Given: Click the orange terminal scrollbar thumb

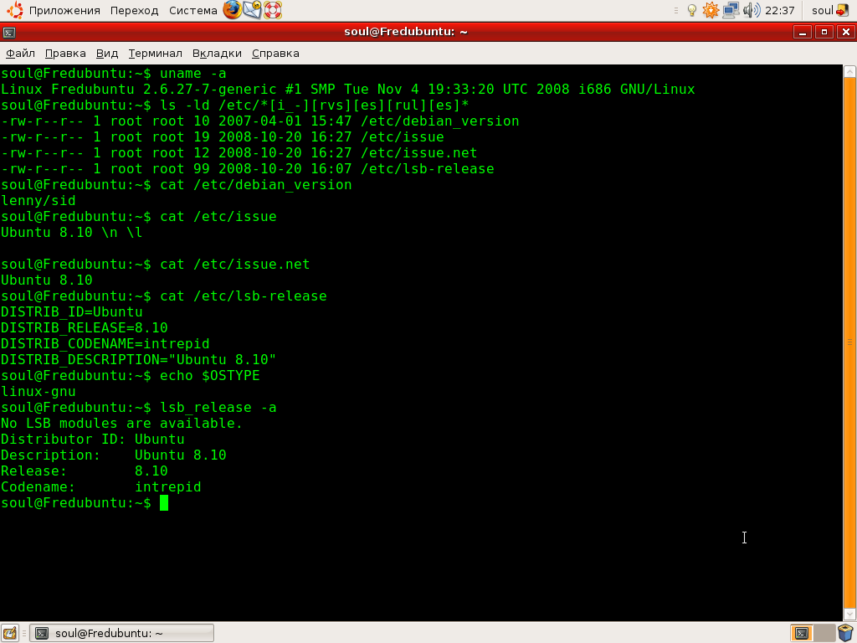Looking at the screenshot, I should (x=850, y=342).
